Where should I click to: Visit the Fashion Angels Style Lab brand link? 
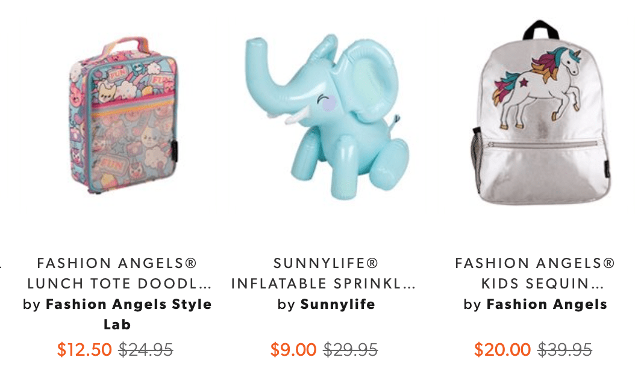[129, 314]
